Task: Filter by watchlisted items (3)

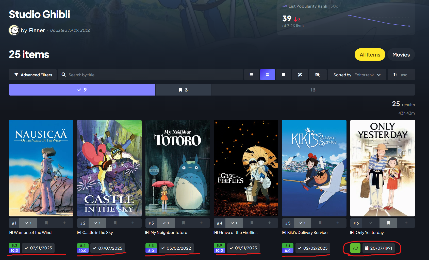Action: click(183, 90)
